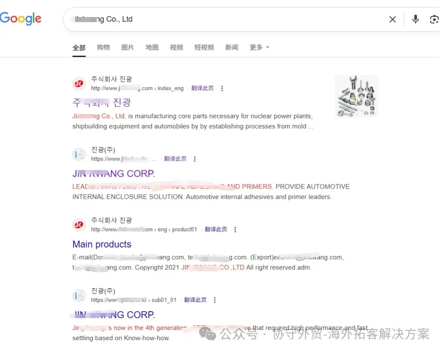Go to the 短视频 tab
Viewport: 439px width, 344px height.
204,48
